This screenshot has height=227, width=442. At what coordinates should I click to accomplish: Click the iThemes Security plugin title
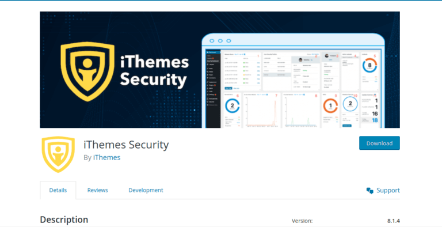click(126, 145)
